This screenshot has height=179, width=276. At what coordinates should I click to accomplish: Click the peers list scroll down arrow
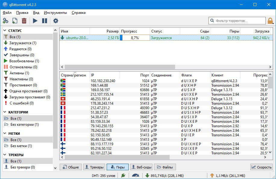point(270,152)
